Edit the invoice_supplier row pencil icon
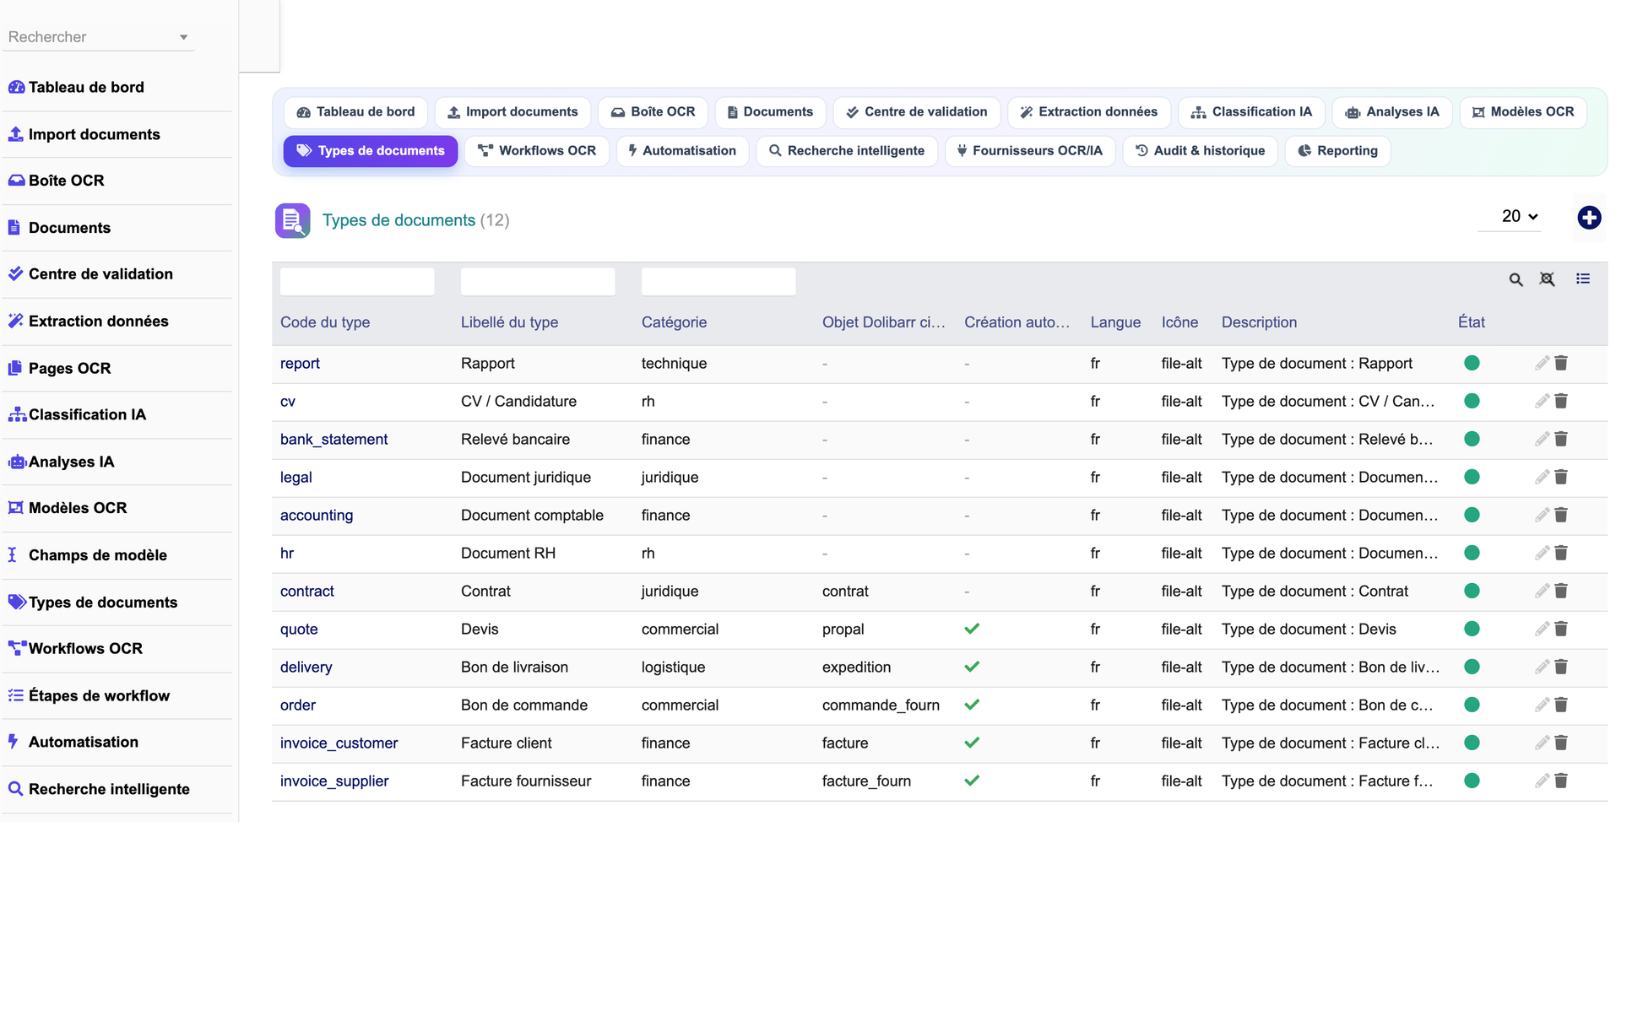Image resolution: width=1643 pixels, height=1016 pixels. point(1542,781)
